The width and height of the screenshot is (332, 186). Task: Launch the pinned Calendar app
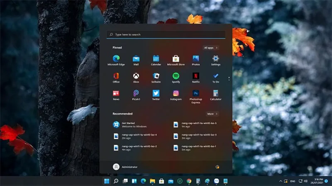pos(156,60)
